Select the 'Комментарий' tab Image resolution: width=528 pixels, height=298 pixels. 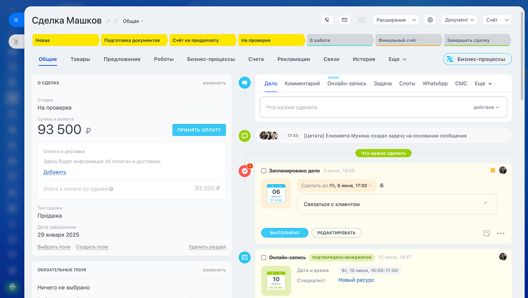click(302, 84)
